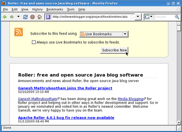Click the loading throbber icon
This screenshot has width=182, height=132.
point(178,9)
